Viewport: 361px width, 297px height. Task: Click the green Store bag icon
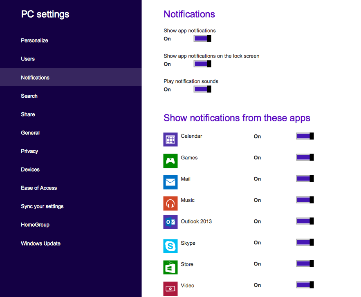click(170, 267)
